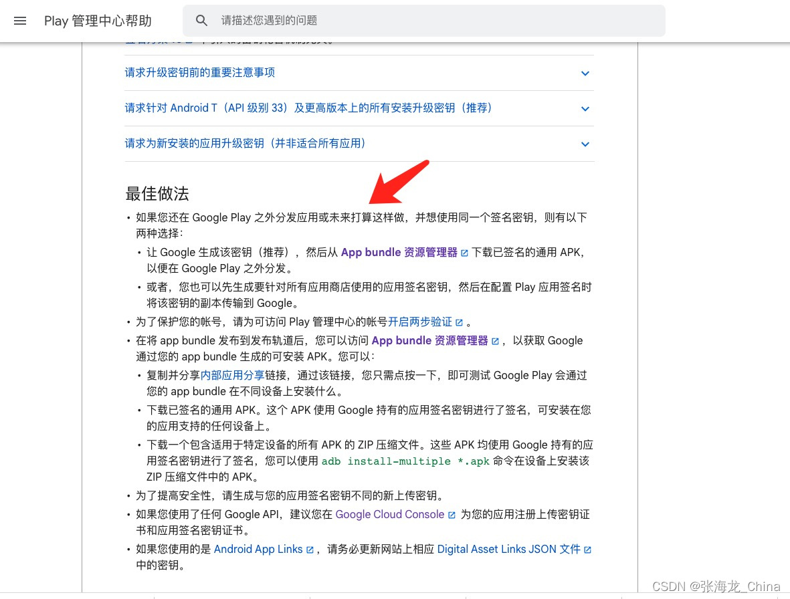The image size is (790, 599).
Task: Open the hamburger main menu
Action: 20,21
